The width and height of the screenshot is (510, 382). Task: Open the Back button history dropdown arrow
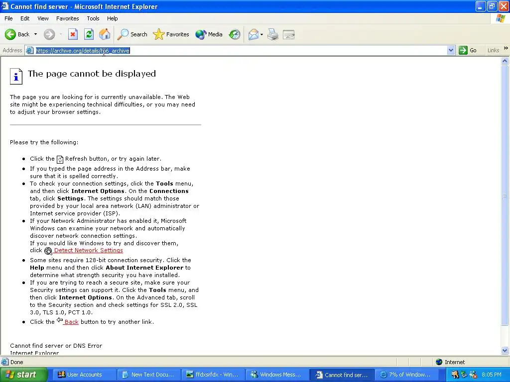tap(35, 34)
